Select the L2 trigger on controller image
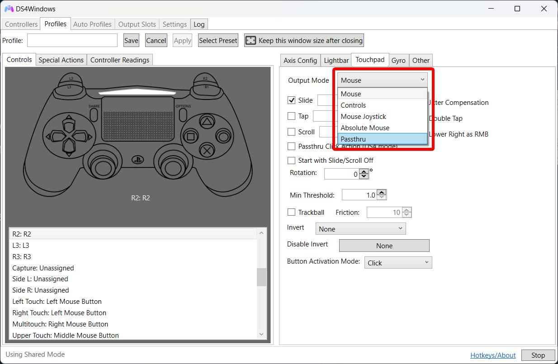Image resolution: width=558 pixels, height=364 pixels. click(x=71, y=78)
